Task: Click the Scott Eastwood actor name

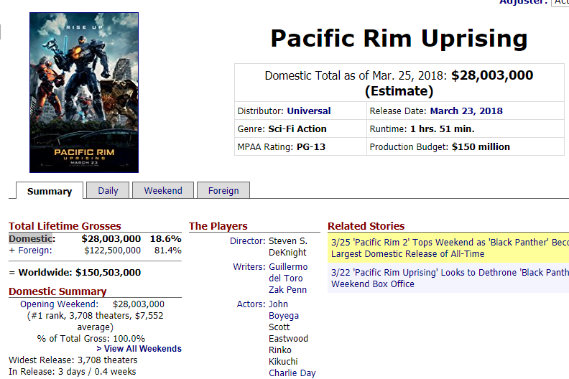Action: click(x=288, y=332)
